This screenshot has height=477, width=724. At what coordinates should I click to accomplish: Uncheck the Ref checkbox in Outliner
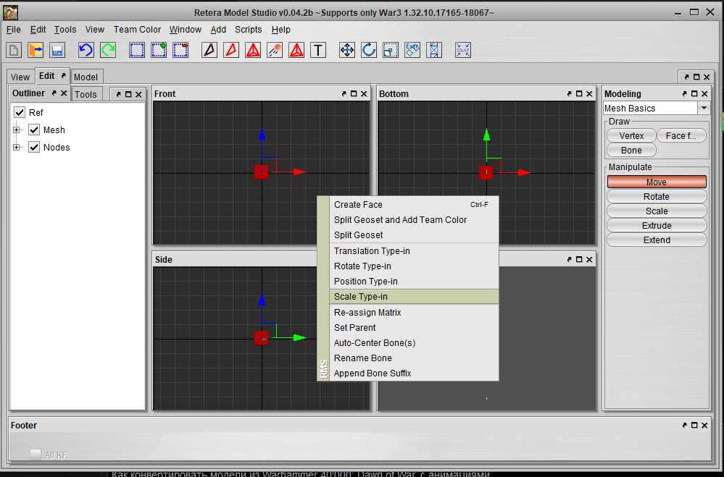(x=20, y=112)
